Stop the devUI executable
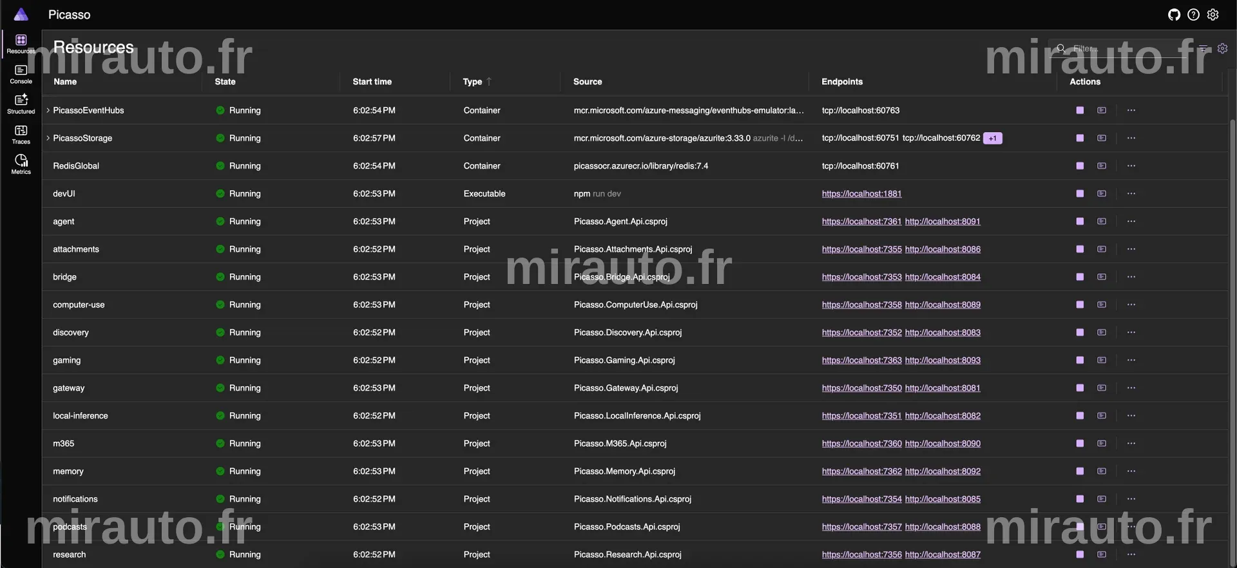 [1080, 193]
